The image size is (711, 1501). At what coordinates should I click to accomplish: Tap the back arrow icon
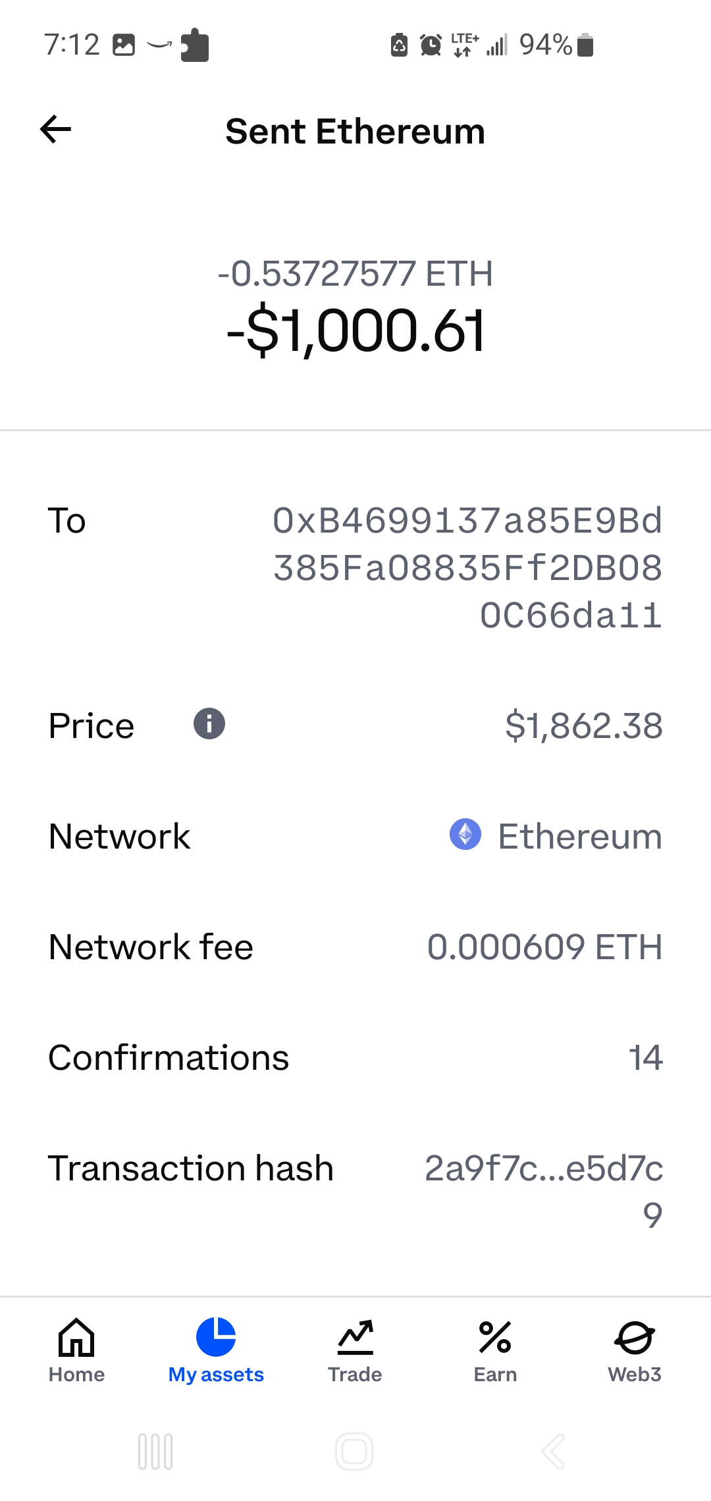[56, 129]
